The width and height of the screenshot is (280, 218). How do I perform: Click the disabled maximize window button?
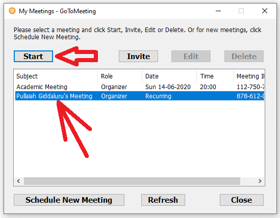click(241, 11)
